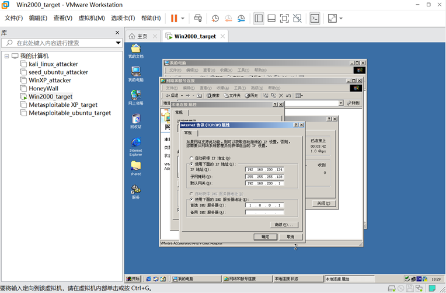The image size is (446, 293).
Task: Open the 文件(F) menu in VMware
Action: click(13, 18)
